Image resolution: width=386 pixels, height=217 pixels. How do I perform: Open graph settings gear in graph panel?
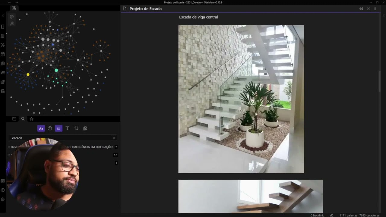[x=12, y=17]
